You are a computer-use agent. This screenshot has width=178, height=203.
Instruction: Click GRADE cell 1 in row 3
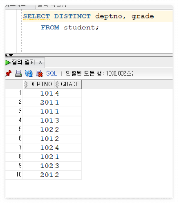click(x=68, y=111)
